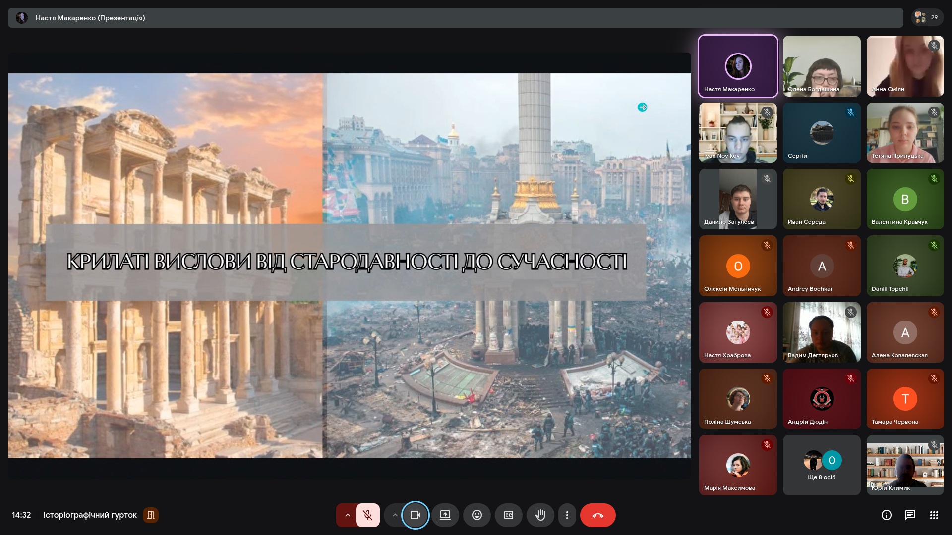Select Вадим Дегтярьов video tile
The image size is (952, 535).
pos(821,332)
